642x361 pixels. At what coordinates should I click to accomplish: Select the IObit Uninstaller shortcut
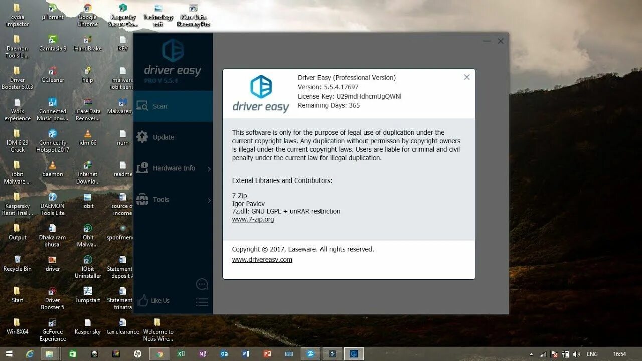tap(88, 267)
